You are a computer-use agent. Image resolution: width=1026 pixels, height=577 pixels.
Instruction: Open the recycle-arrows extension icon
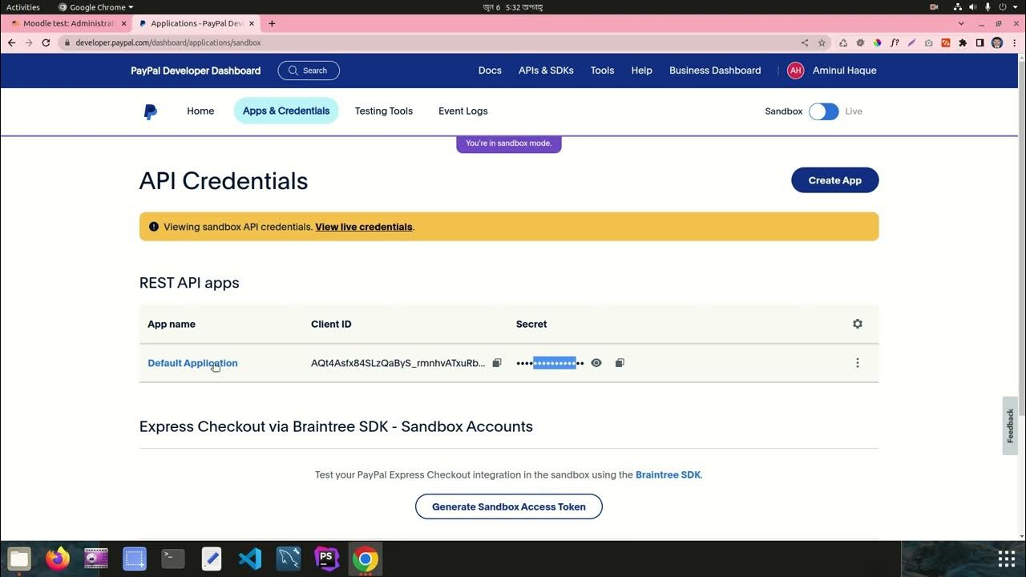(x=843, y=42)
